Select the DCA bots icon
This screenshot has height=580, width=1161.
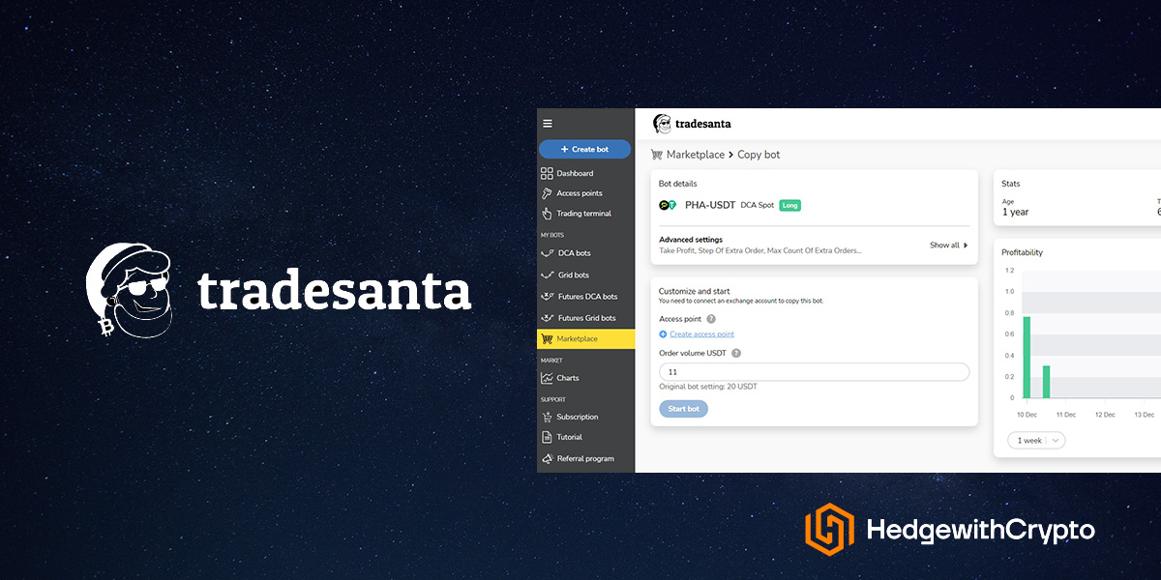[549, 252]
